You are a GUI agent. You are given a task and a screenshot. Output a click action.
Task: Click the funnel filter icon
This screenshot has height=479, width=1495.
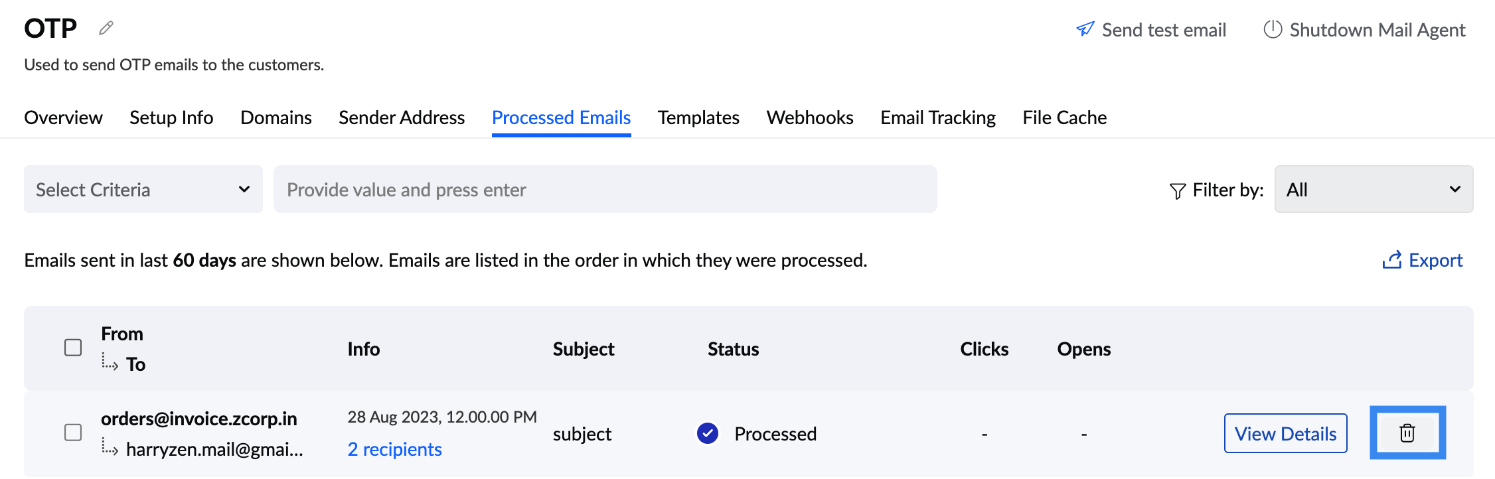tap(1178, 191)
